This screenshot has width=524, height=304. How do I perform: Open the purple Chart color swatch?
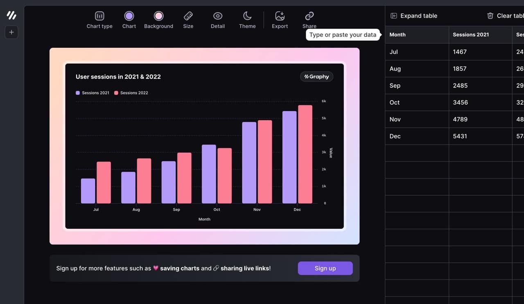[x=129, y=16]
